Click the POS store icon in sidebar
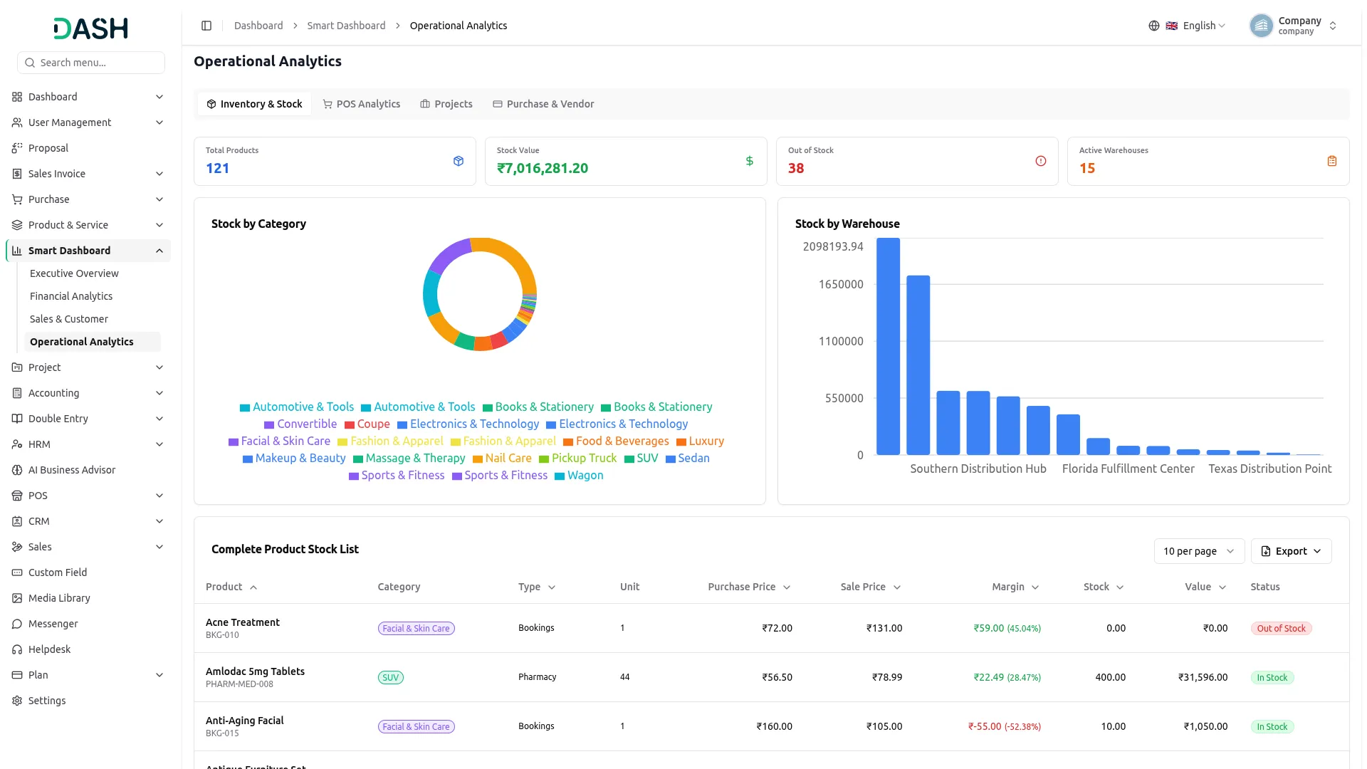The height and width of the screenshot is (769, 1367). [17, 496]
